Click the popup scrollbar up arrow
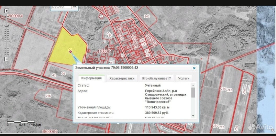276x136 pixels. (x=193, y=85)
